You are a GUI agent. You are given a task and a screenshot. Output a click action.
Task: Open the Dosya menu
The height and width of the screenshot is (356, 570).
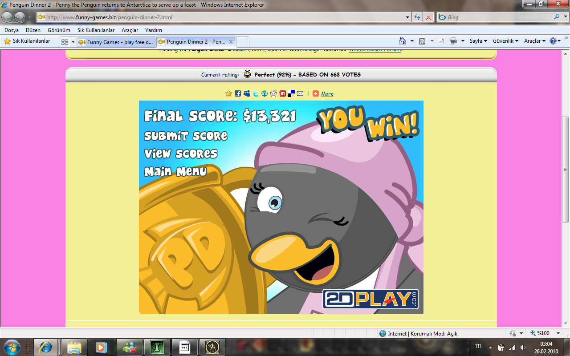click(12, 30)
